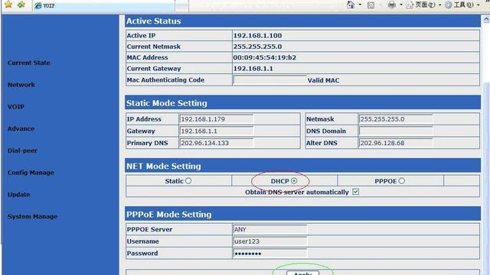
Task: Click the MAC address 00:09:45:54:19:b2
Action: click(x=264, y=57)
